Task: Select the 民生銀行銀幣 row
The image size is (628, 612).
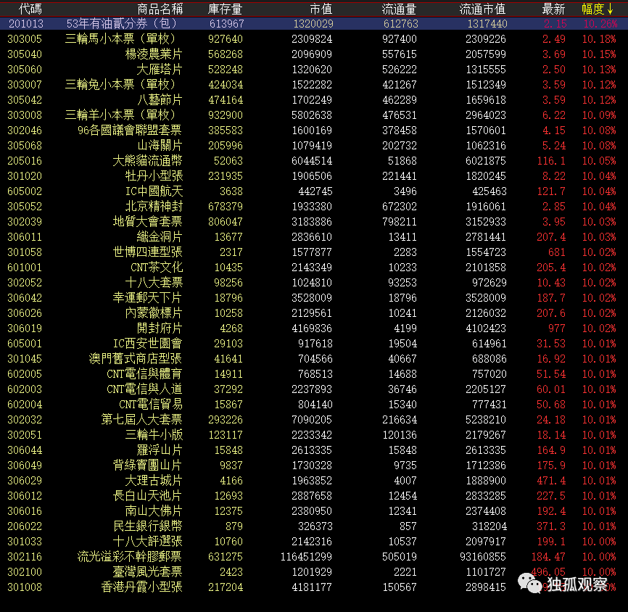Action: tap(314, 526)
